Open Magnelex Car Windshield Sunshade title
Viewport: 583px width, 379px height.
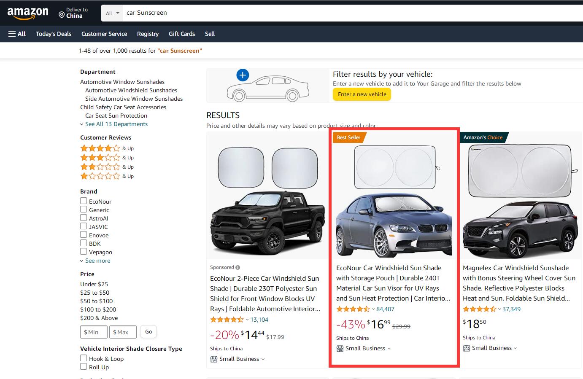pyautogui.click(x=519, y=283)
